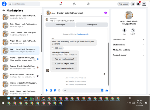
Task: Open the purple conversation info icon
Action: [x=106, y=13]
